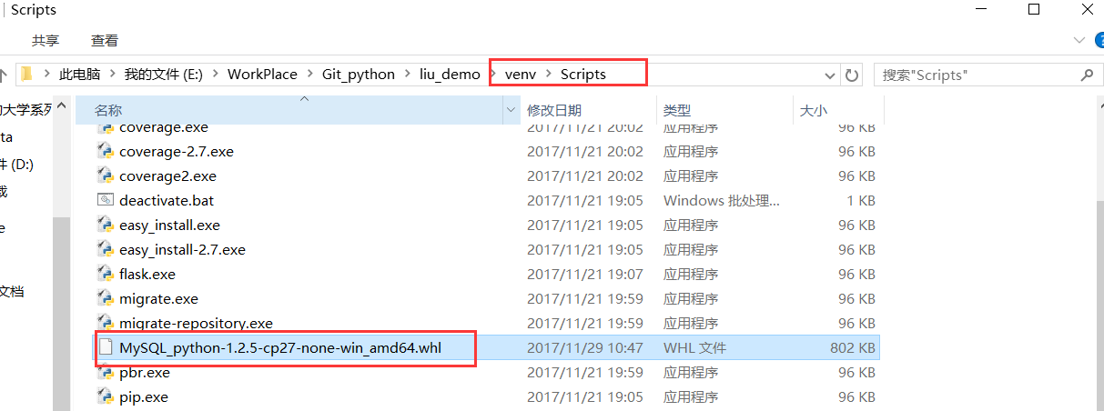Select the pip.exe file icon
The image size is (1104, 411).
106,396
